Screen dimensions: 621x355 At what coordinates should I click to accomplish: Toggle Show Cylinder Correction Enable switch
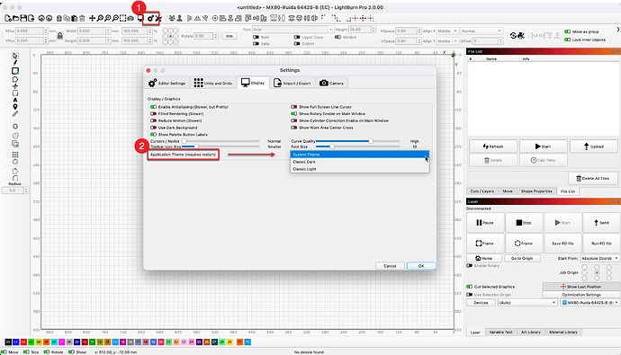(294, 120)
